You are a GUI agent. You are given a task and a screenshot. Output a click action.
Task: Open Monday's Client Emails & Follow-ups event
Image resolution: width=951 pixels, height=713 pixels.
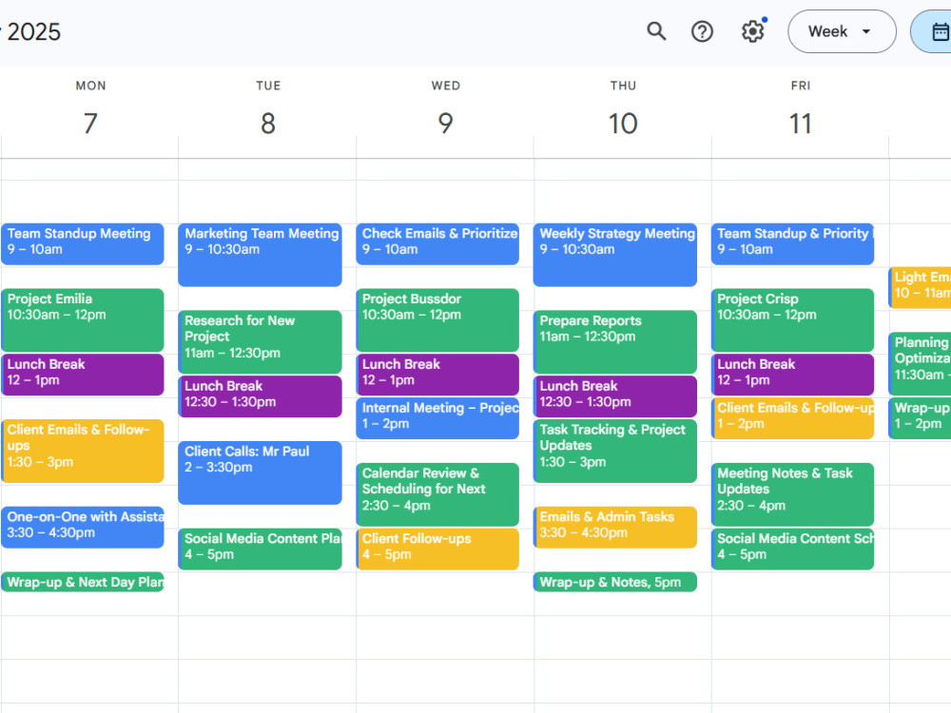coord(83,451)
